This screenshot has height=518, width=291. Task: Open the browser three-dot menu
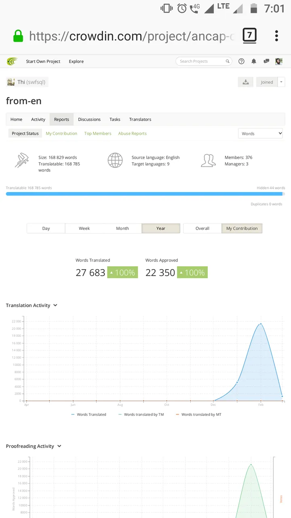(x=276, y=36)
